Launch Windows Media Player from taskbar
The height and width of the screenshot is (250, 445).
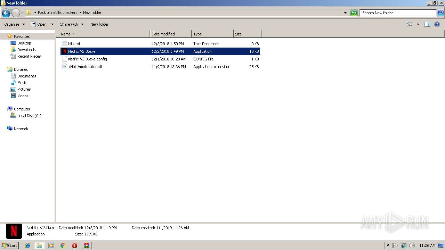pyautogui.click(x=51, y=245)
